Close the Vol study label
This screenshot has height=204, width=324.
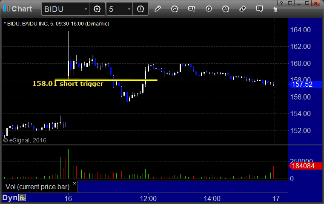tap(75, 183)
